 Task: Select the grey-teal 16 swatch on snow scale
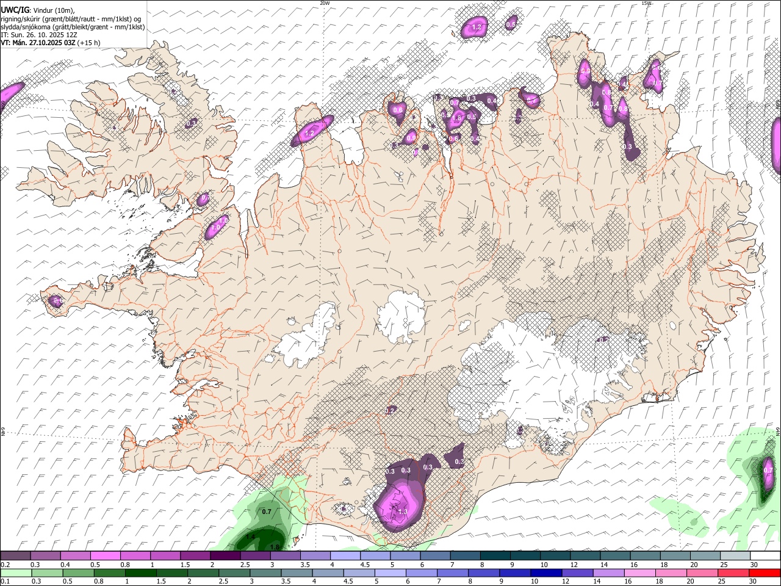646,556
